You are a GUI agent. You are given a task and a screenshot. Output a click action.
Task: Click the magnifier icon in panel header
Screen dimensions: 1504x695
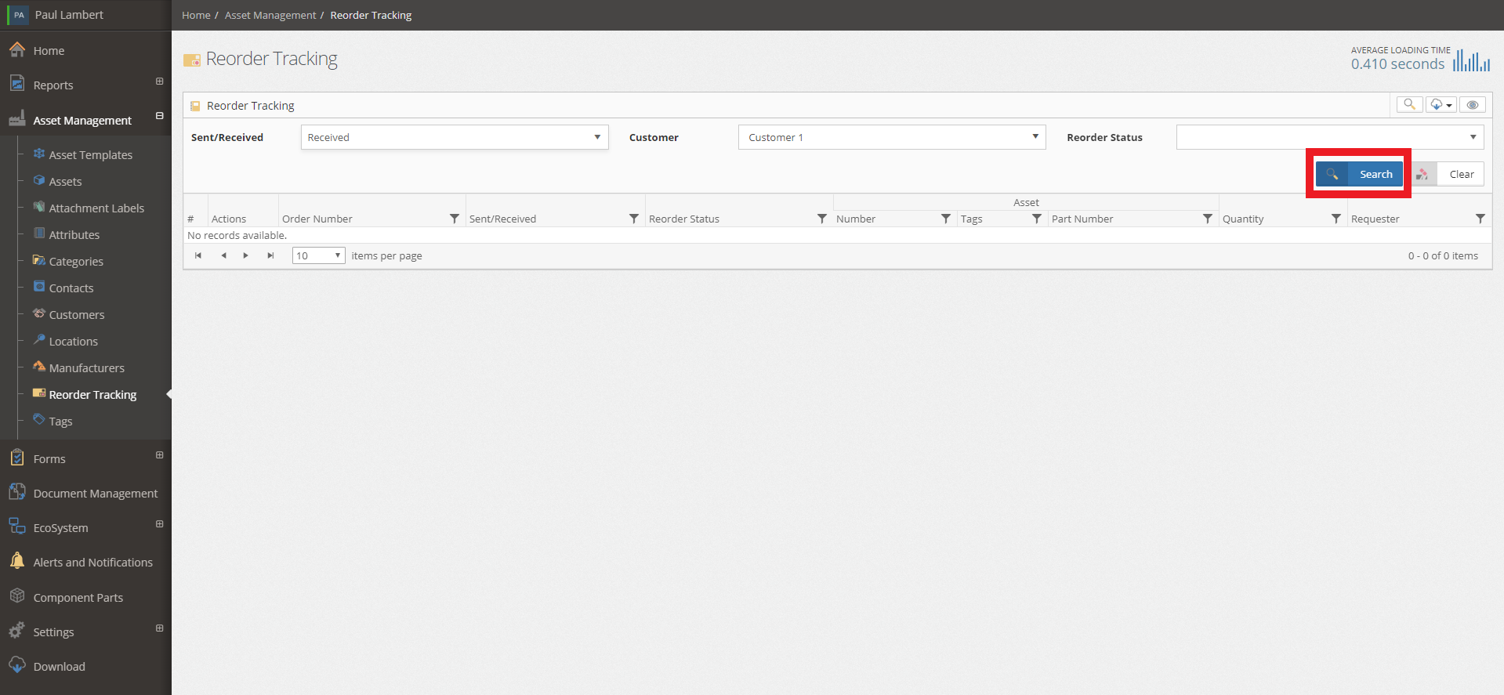pos(1409,104)
